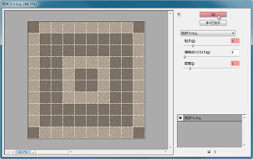Click the 領域のハイライト value field
Image resolution: width=253 pixels, height=159 pixels.
click(x=235, y=52)
